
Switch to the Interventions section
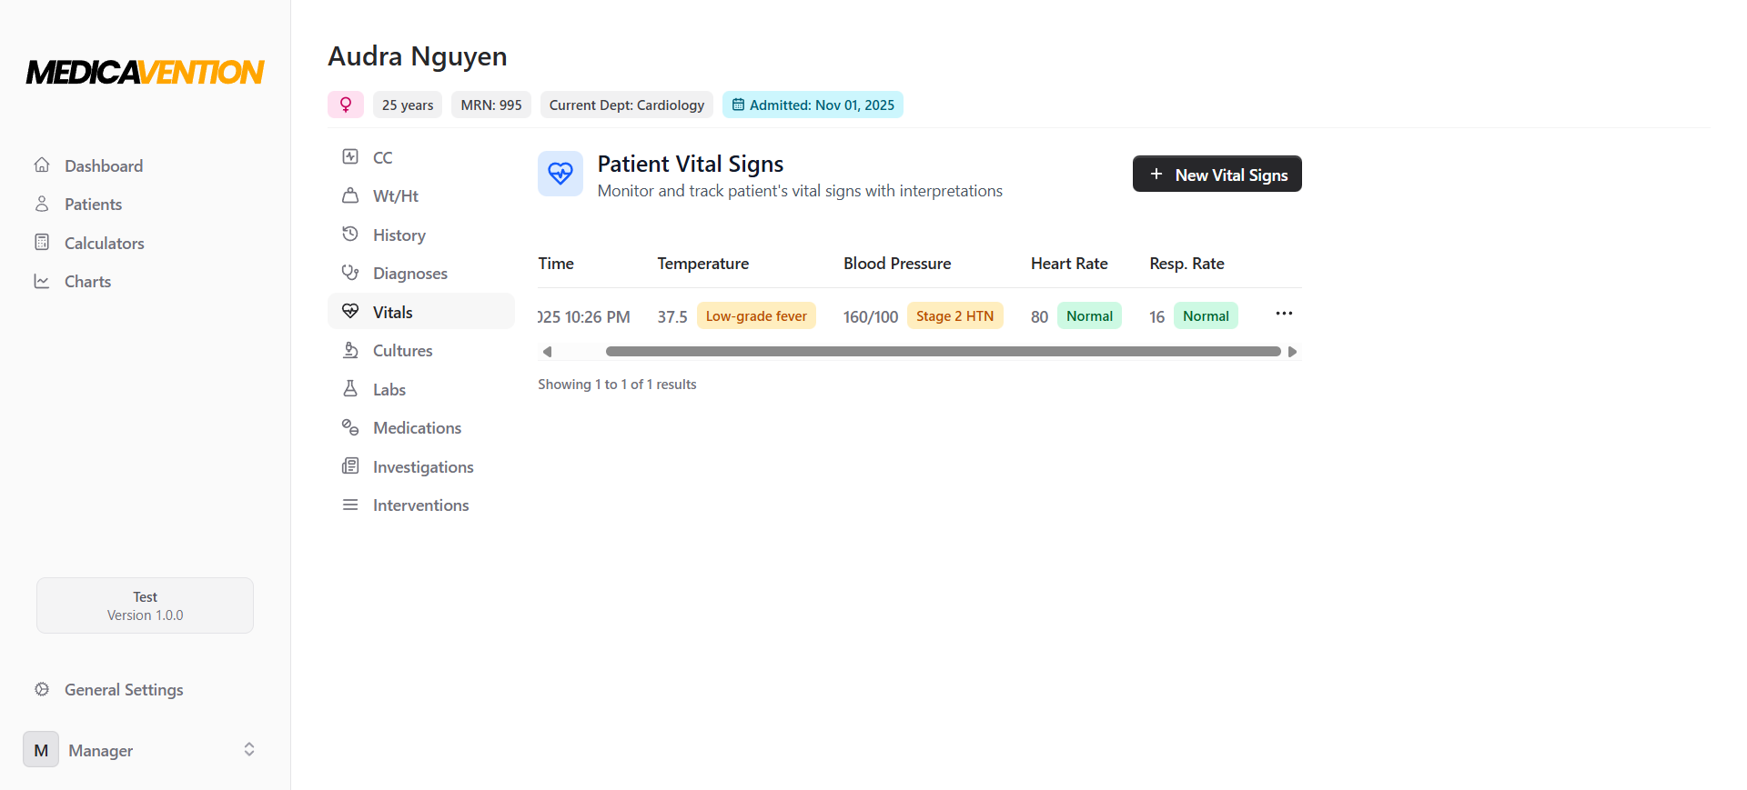click(x=420, y=505)
